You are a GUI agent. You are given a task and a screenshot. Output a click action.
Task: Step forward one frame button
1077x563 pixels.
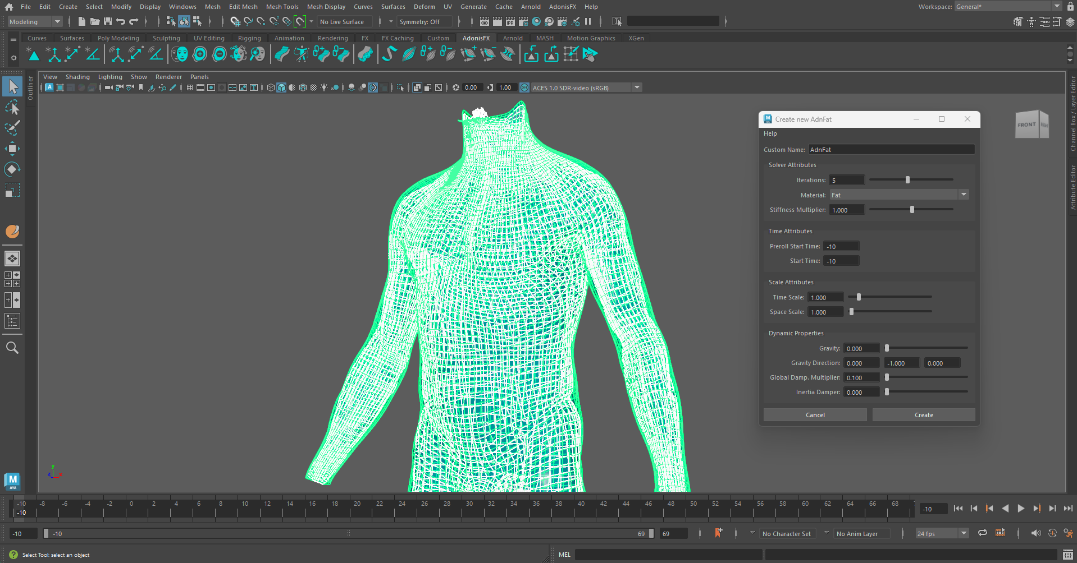1052,509
